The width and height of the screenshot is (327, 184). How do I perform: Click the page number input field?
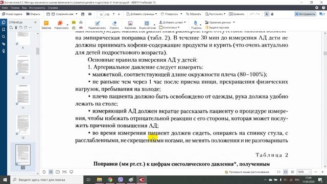click(x=101, y=14)
